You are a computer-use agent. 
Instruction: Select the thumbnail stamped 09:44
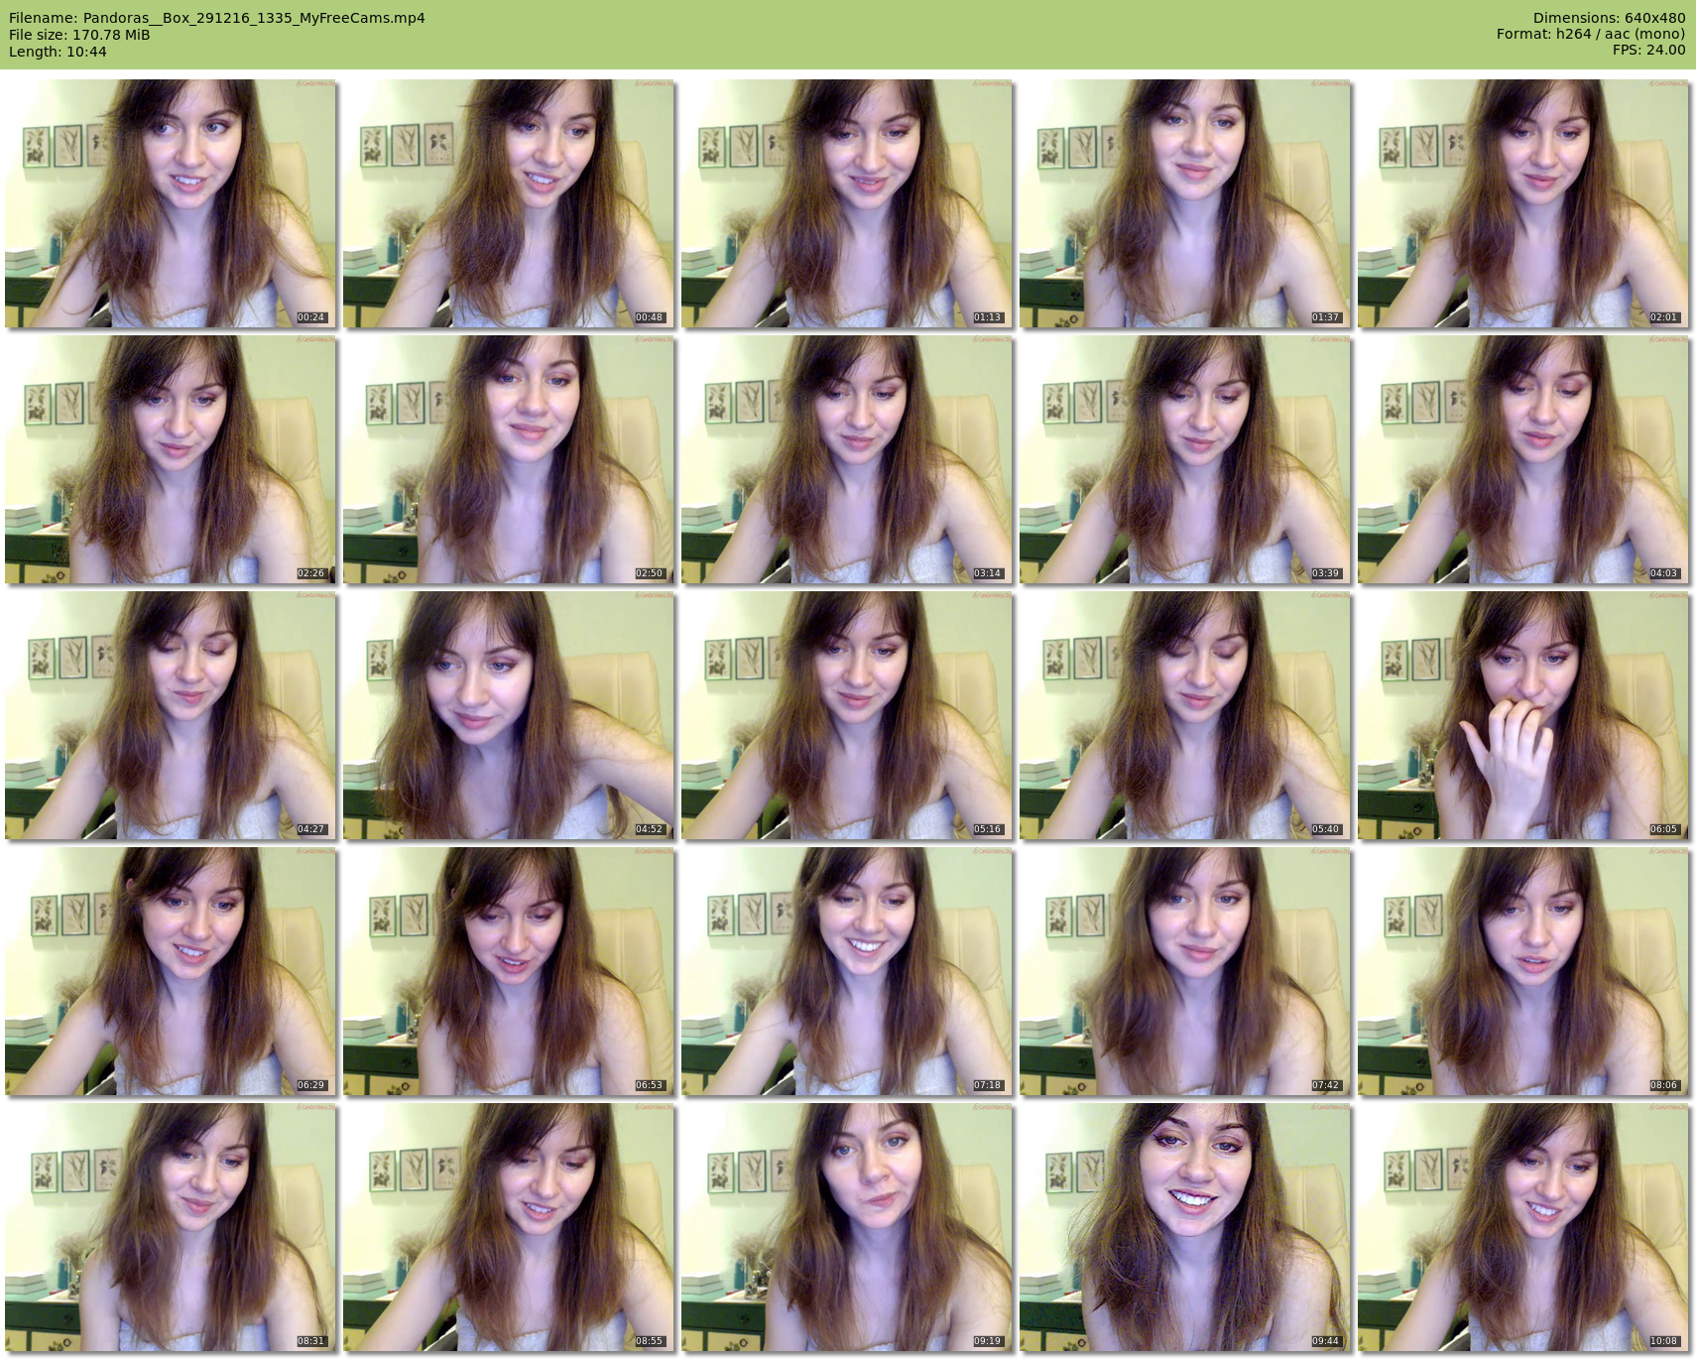click(1184, 1227)
